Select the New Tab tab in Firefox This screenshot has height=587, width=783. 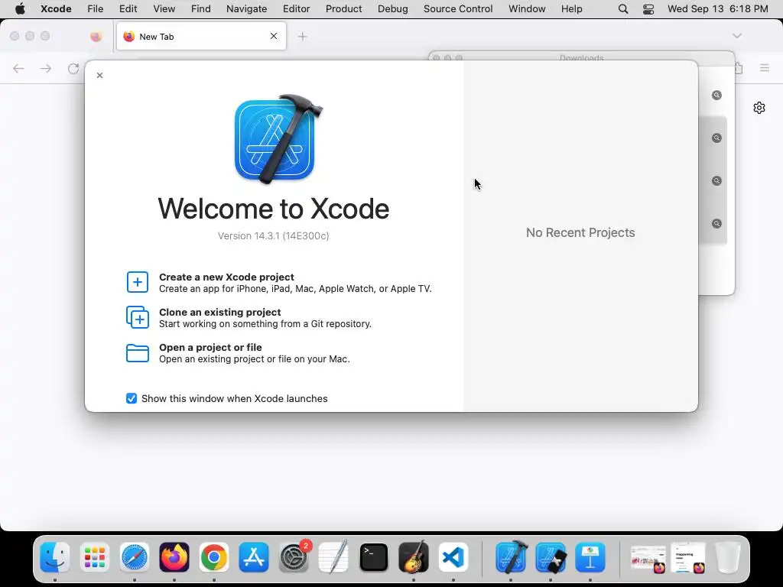(x=201, y=37)
